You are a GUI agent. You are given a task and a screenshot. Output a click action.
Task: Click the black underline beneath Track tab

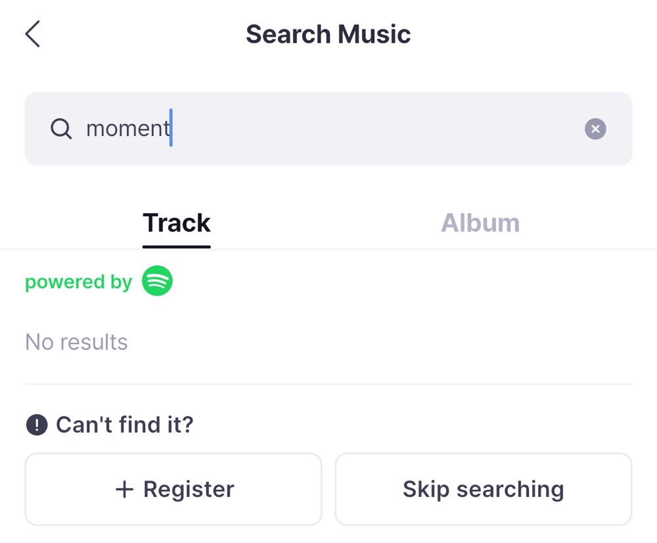pos(176,247)
